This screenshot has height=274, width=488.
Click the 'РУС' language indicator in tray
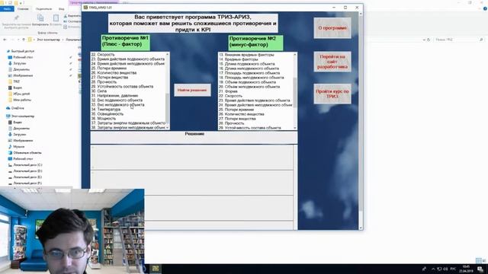453,269
